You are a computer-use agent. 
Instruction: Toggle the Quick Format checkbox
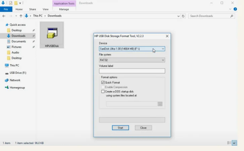[103, 82]
